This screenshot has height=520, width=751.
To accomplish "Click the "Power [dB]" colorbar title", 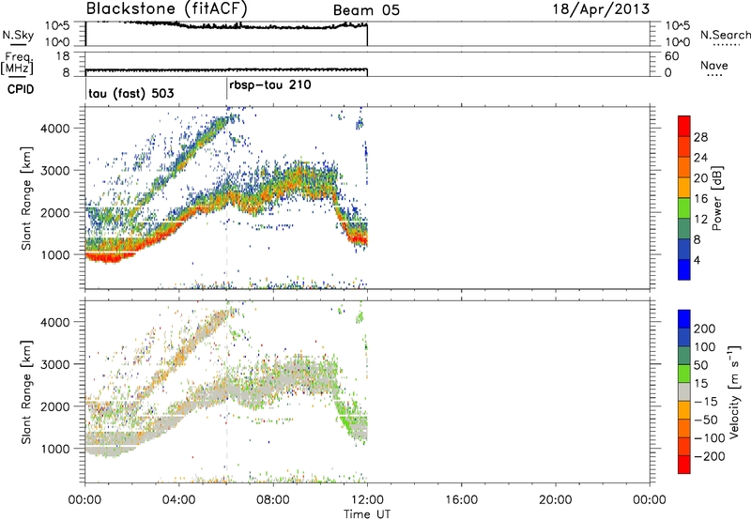I will click(x=717, y=198).
